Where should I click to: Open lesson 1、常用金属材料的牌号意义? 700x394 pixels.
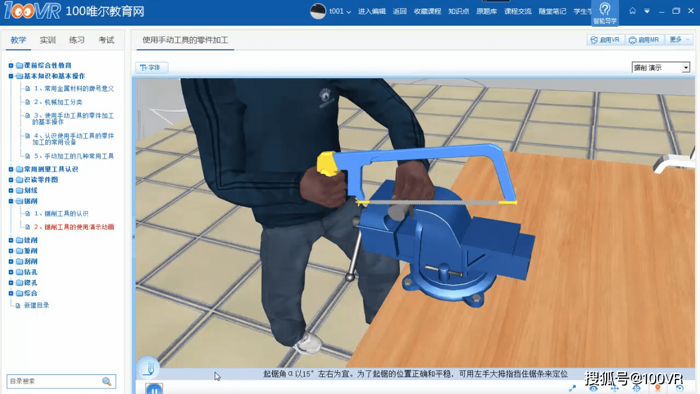tap(73, 89)
